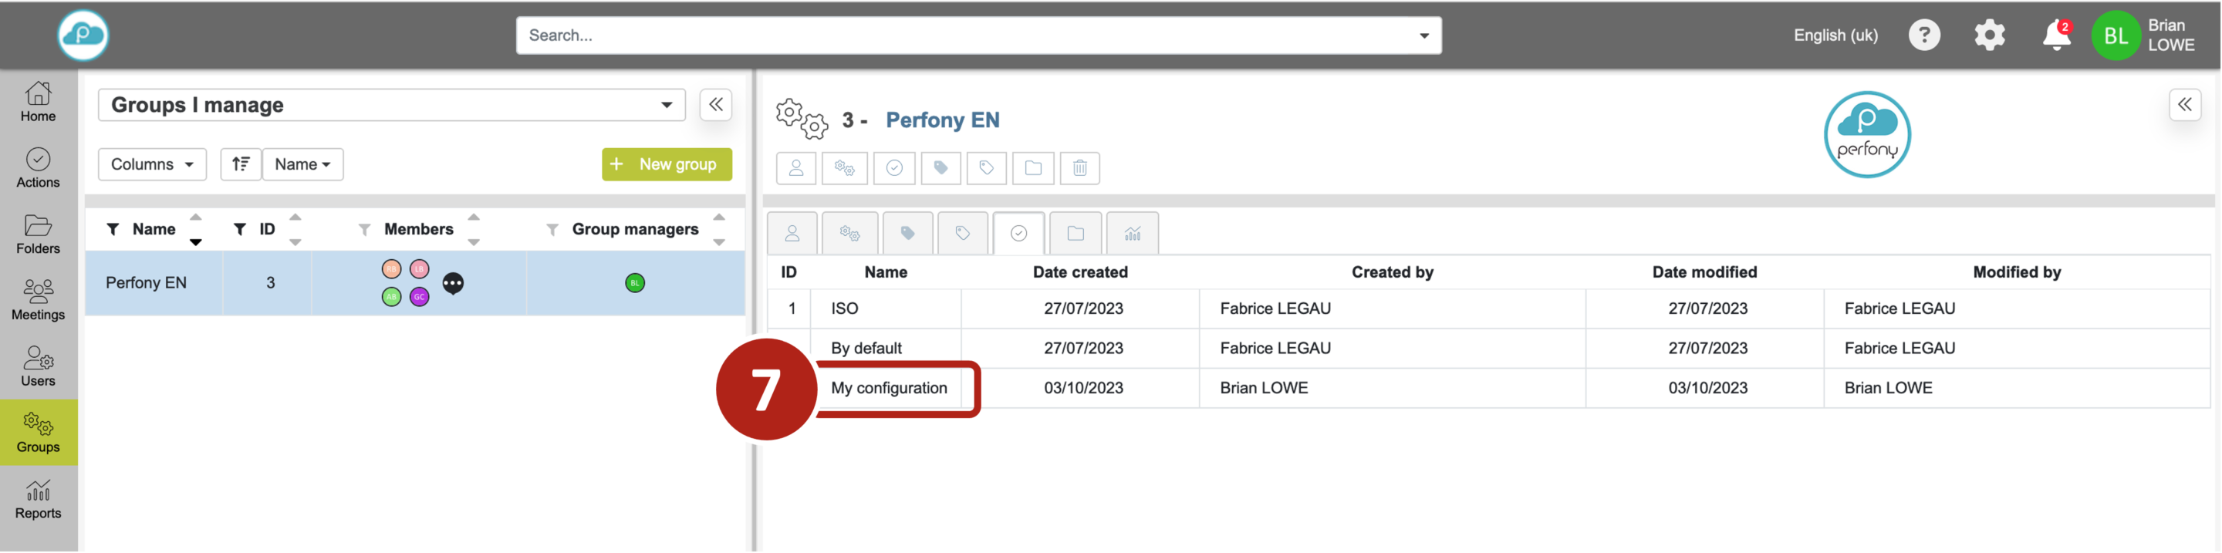This screenshot has height=553, width=2222.
Task: Go to Reports in left sidebar
Action: pyautogui.click(x=38, y=499)
